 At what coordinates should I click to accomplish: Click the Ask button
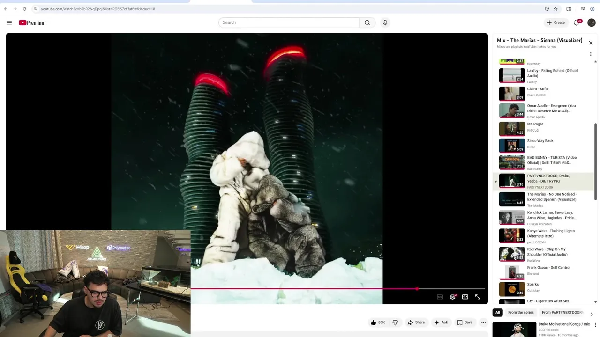pos(441,322)
